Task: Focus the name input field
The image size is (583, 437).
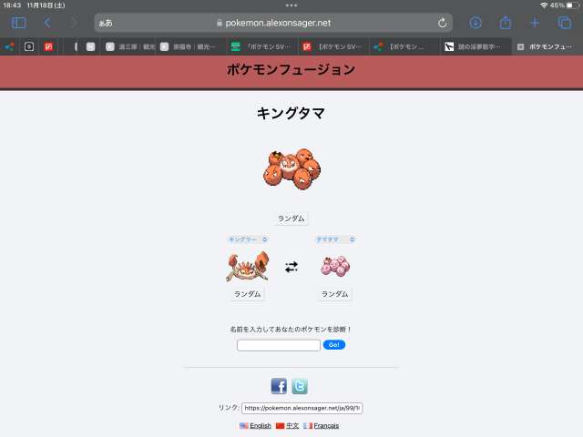Action: 279,345
